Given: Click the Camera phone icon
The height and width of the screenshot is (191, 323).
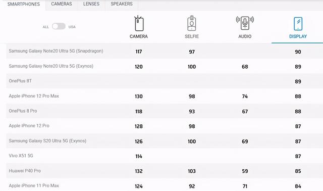Looking at the screenshot, I should (x=139, y=23).
